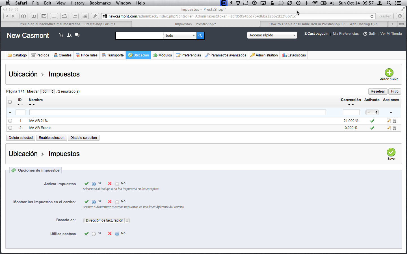Open Safari bookmarks book icon
The width and height of the screenshot is (407, 254).
click(23, 16)
